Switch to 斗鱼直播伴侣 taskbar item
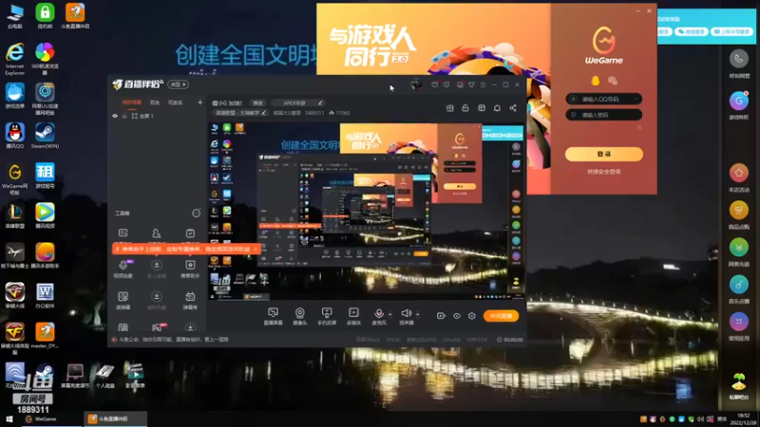Viewport: 760px width, 427px height. click(x=113, y=419)
